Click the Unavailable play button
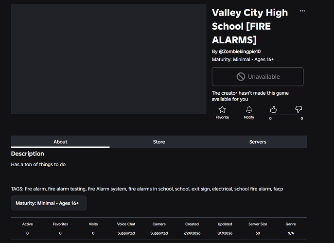The height and width of the screenshot is (243, 334). point(258,77)
